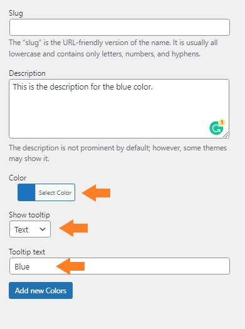245x329 pixels.
Task: Click the Tooltip text label
Action: coord(27,252)
